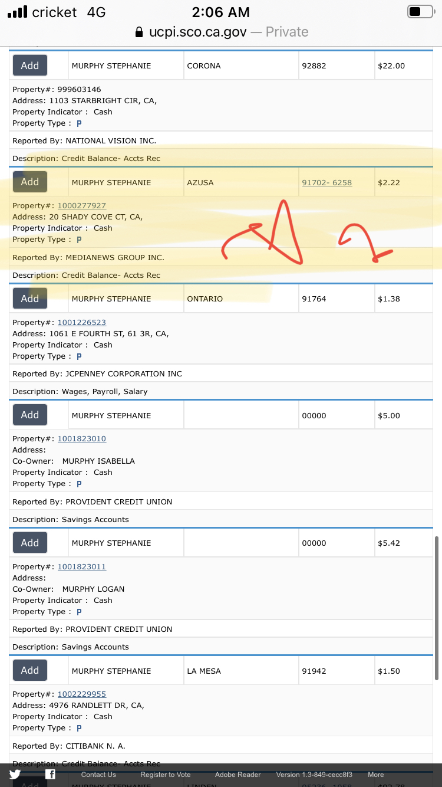The width and height of the screenshot is (442, 787).
Task: Tap the lock icon beside ucpi.sco.ca.gov
Action: pos(139,32)
